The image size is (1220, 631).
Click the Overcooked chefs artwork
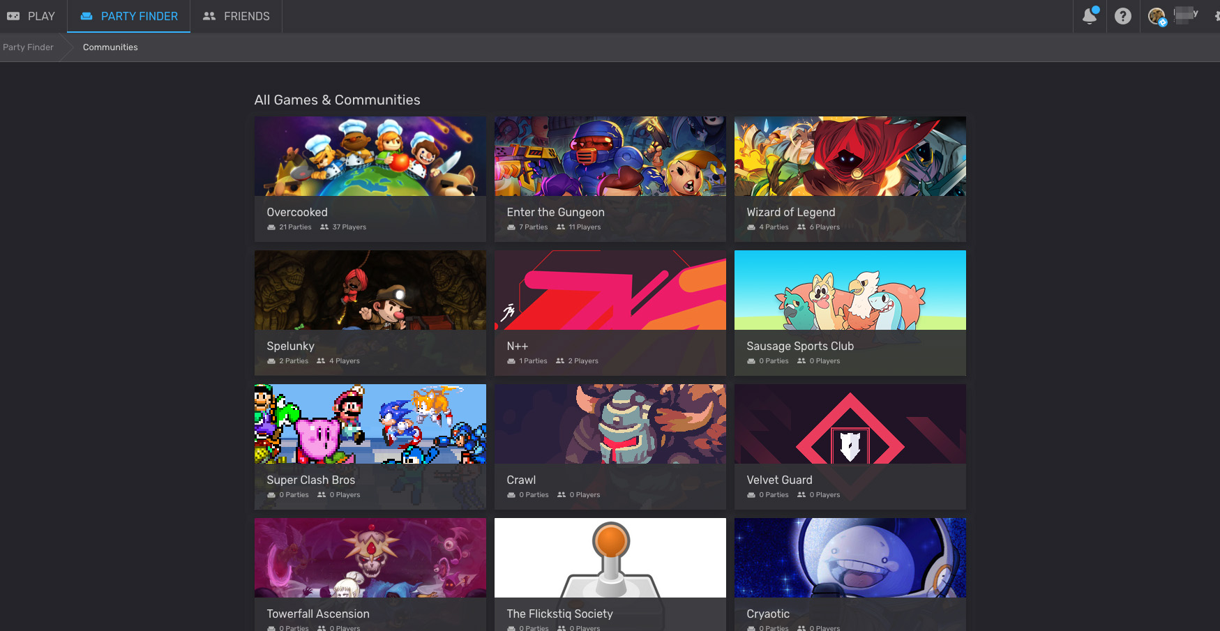click(370, 156)
